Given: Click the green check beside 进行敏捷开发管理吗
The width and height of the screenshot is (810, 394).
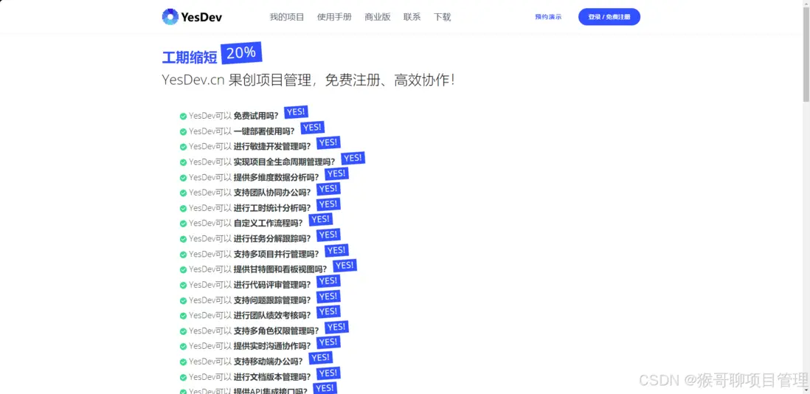Looking at the screenshot, I should [183, 147].
